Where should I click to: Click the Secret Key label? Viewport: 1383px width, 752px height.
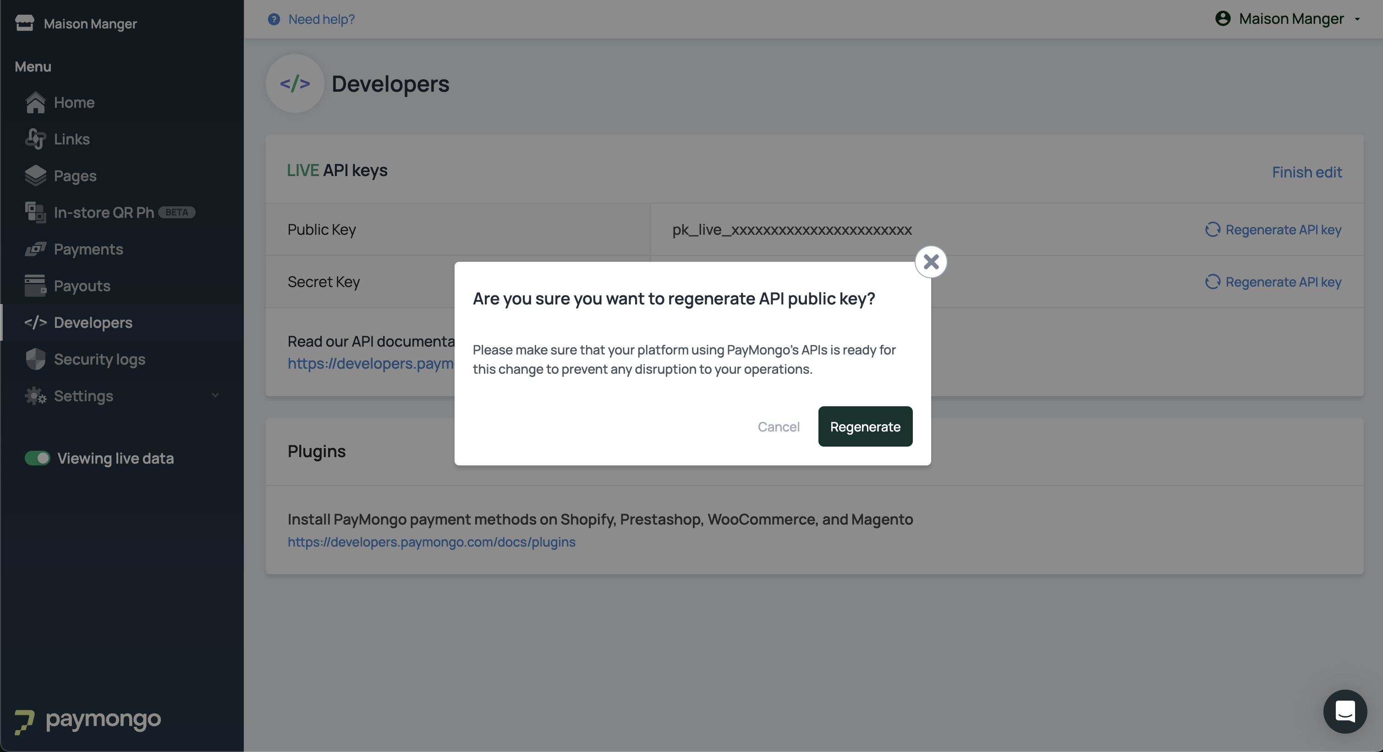(x=324, y=282)
